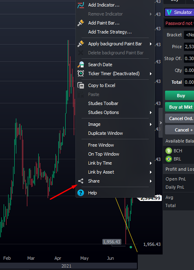
Task: Click the 2021 year label
Action: [x=66, y=266]
